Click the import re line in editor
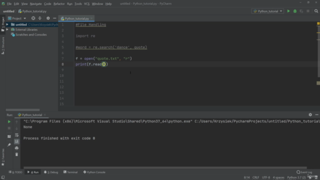This screenshot has height=180, width=320. 85,36
